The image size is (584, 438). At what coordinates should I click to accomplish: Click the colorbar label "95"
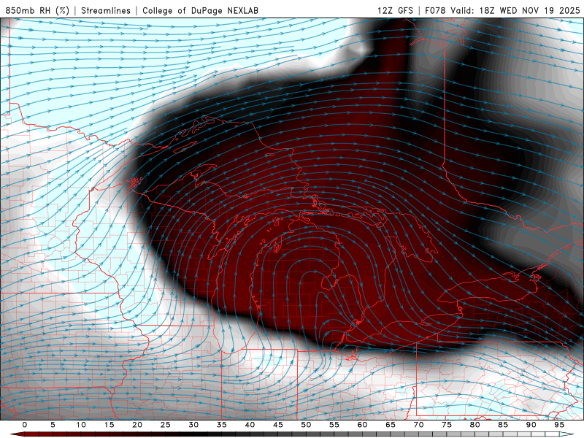pos(559,425)
